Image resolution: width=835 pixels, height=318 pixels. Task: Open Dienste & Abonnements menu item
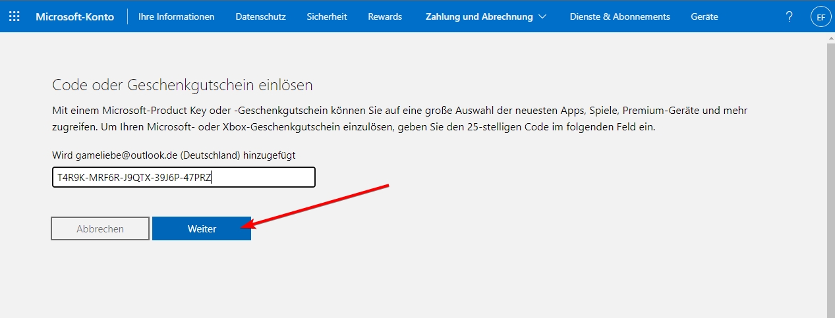[x=619, y=16]
